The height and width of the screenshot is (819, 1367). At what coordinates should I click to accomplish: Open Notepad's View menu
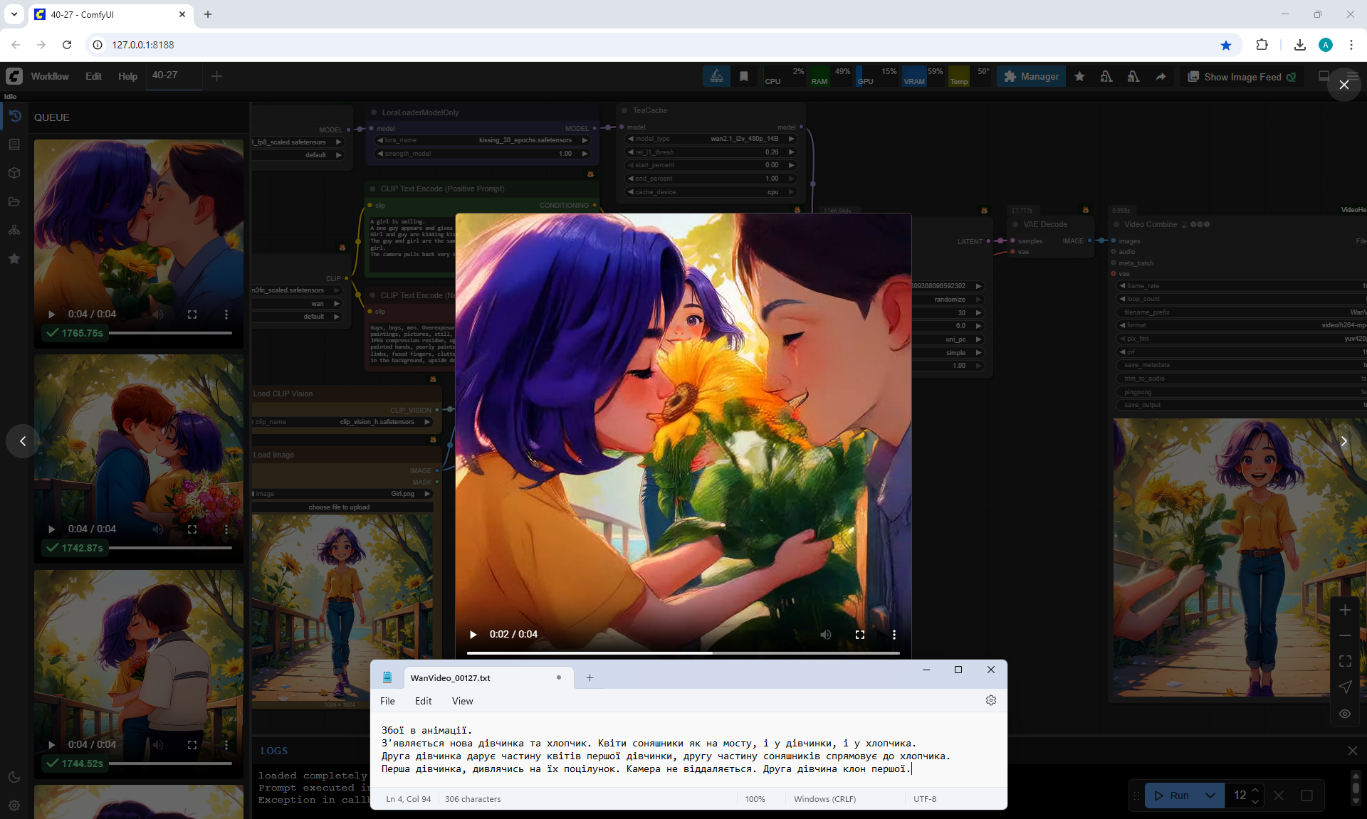pos(462,701)
